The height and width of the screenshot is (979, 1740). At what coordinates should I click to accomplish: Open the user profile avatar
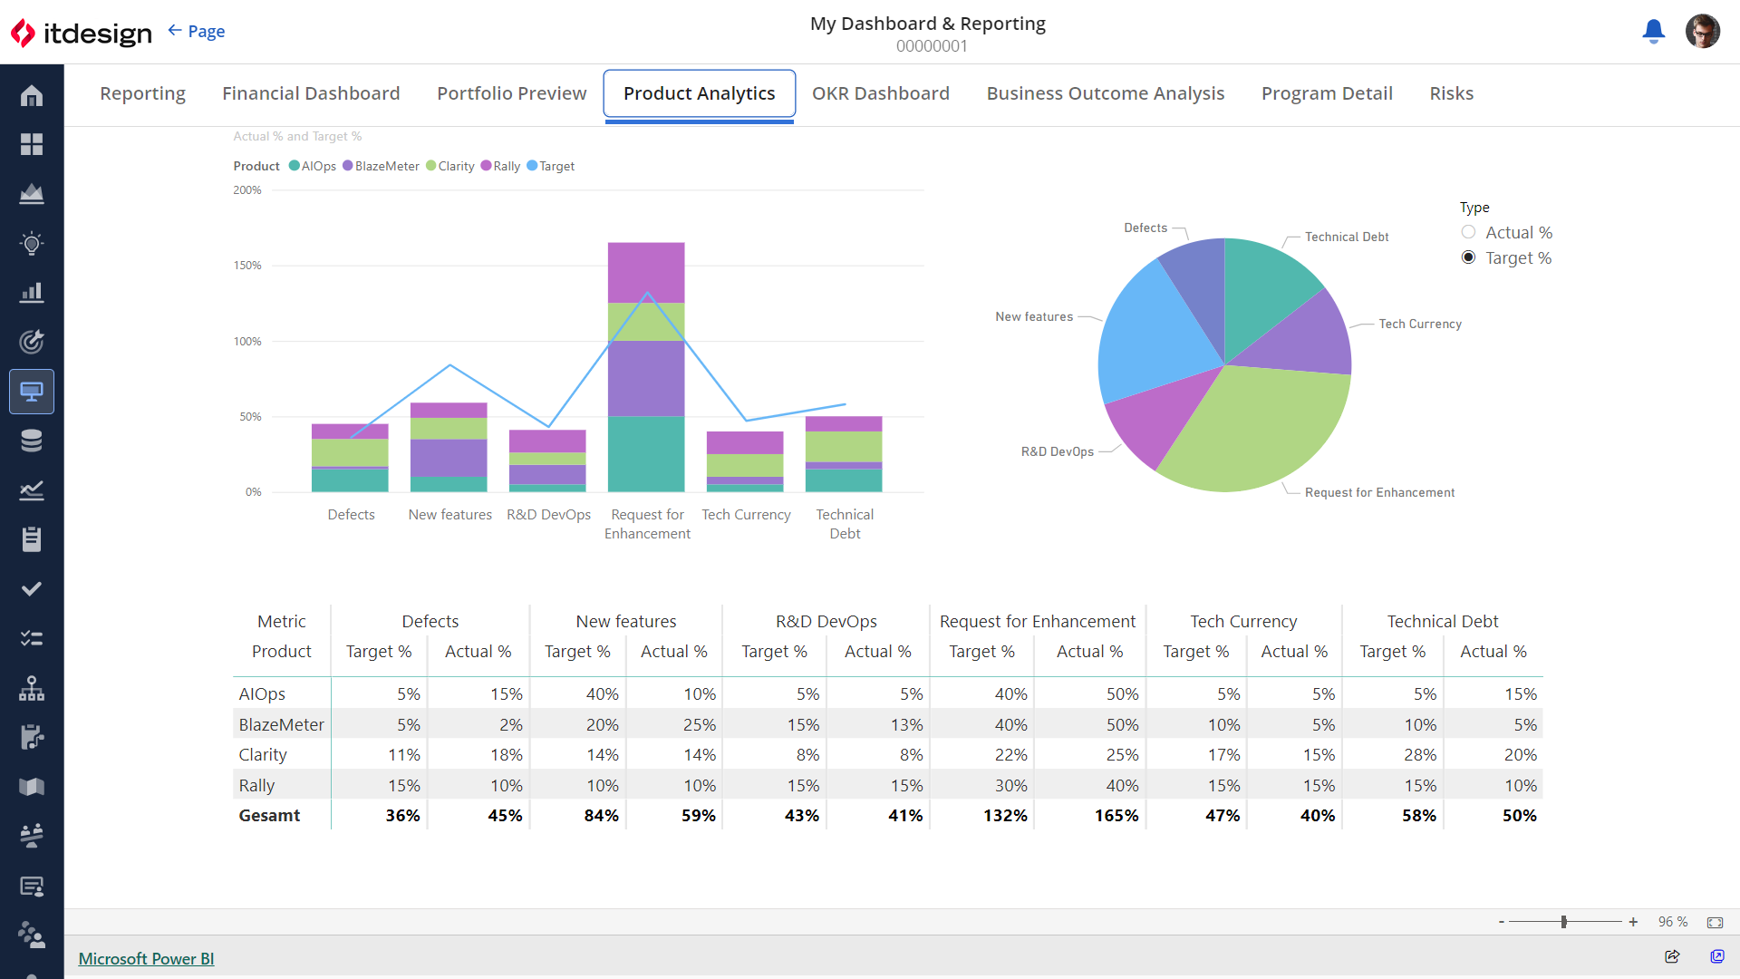coord(1703,32)
